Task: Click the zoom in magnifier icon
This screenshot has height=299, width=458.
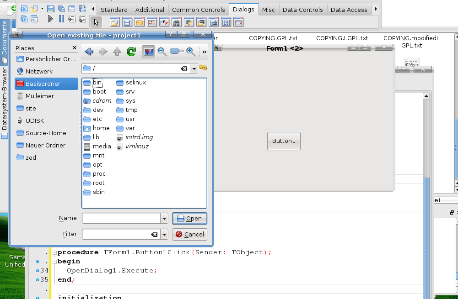Action: tap(191, 52)
